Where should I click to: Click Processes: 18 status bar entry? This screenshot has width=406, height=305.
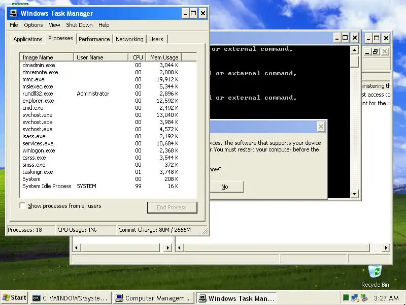coord(31,230)
